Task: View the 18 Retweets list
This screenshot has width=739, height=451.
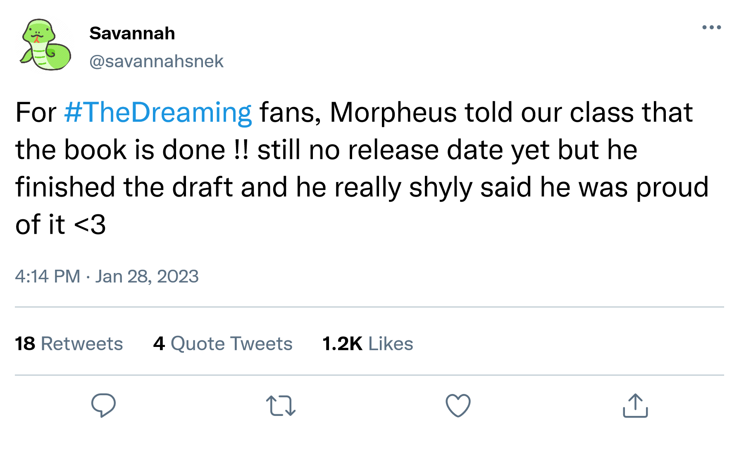Action: (69, 344)
